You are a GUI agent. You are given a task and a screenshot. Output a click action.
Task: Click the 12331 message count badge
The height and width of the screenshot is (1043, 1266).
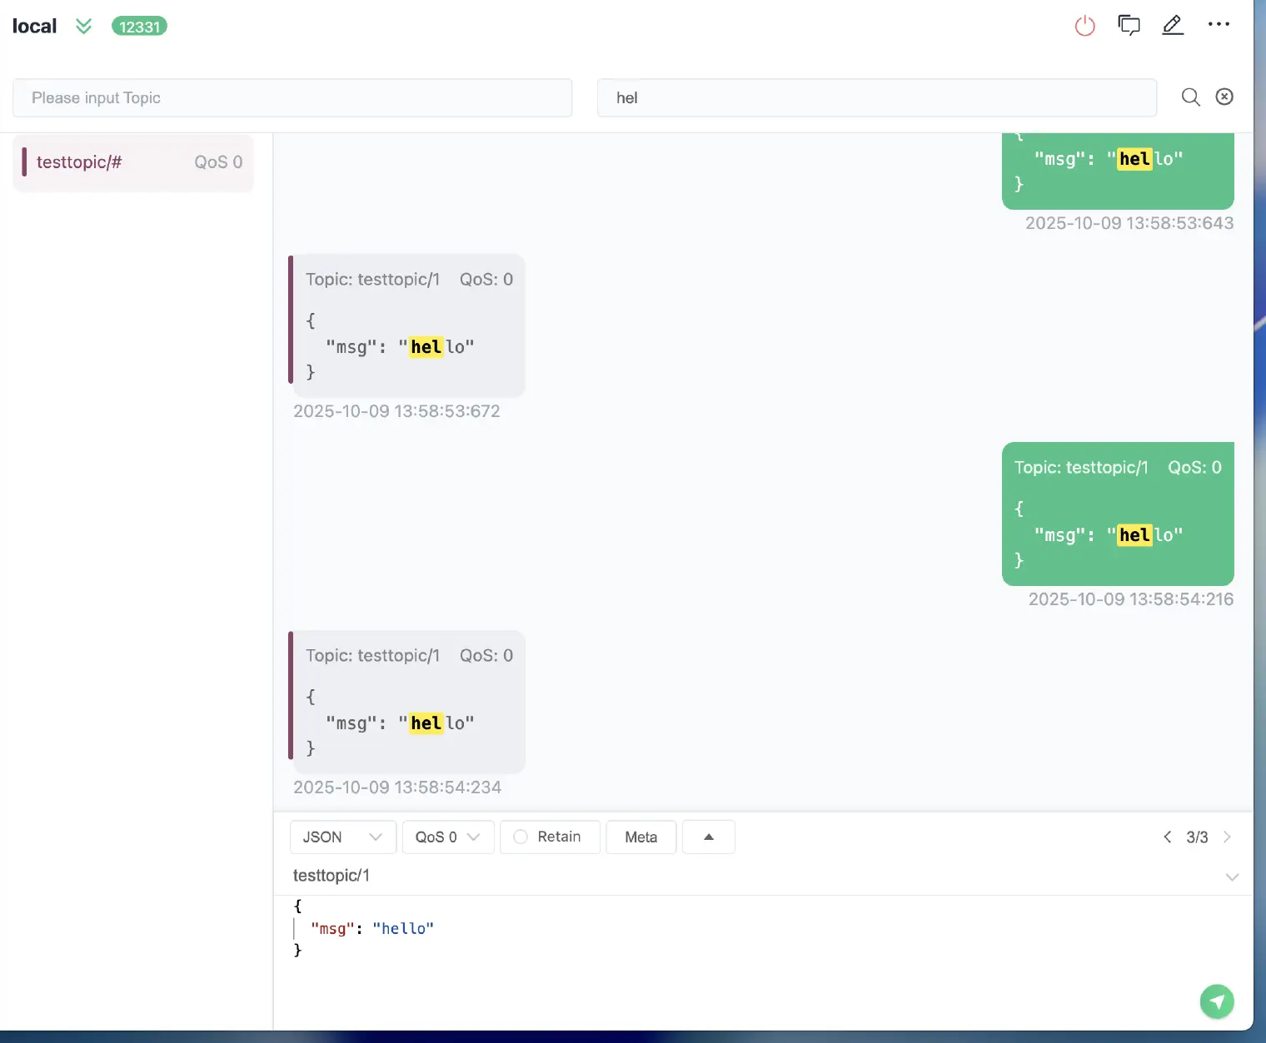(139, 27)
